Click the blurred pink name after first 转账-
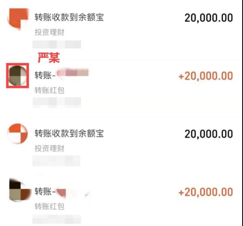The width and height of the screenshot is (243, 226). (72, 73)
